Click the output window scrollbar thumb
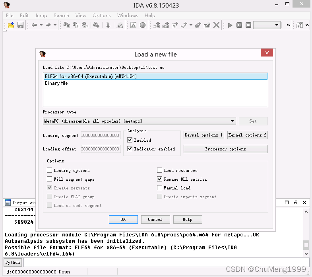 click(x=306, y=245)
